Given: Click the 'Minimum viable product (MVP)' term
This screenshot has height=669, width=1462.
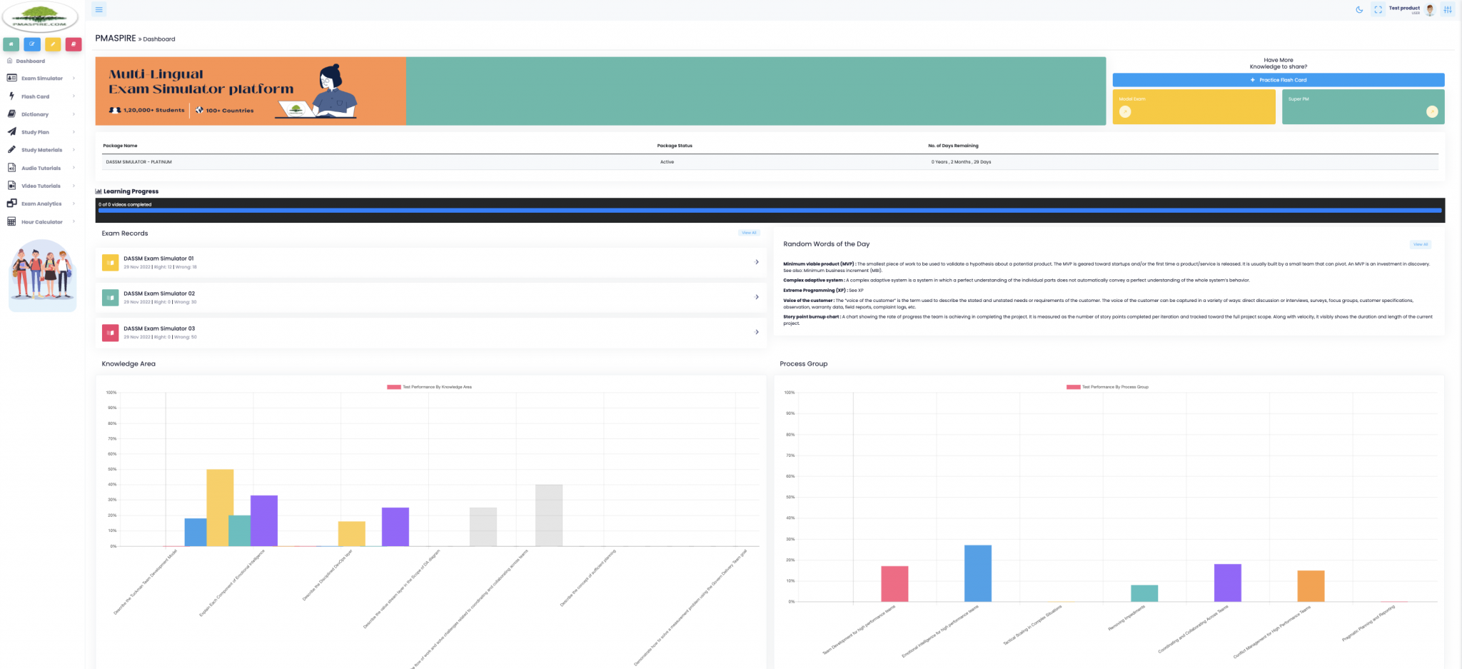Looking at the screenshot, I should [818, 264].
